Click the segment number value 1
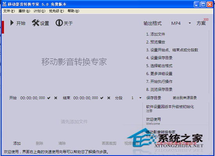 coord(132,98)
